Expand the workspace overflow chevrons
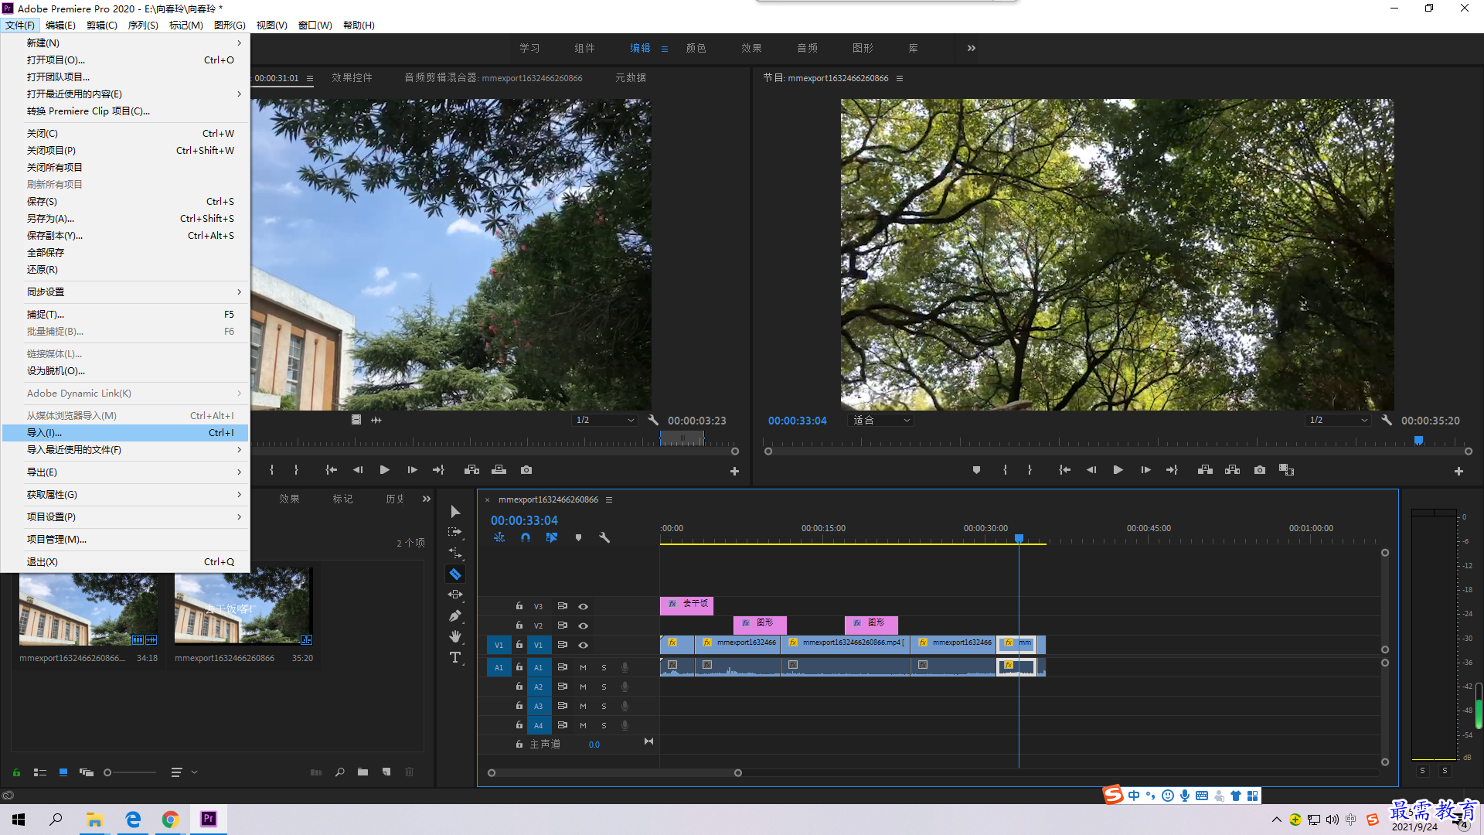Screen dimensions: 1484x835 972,48
